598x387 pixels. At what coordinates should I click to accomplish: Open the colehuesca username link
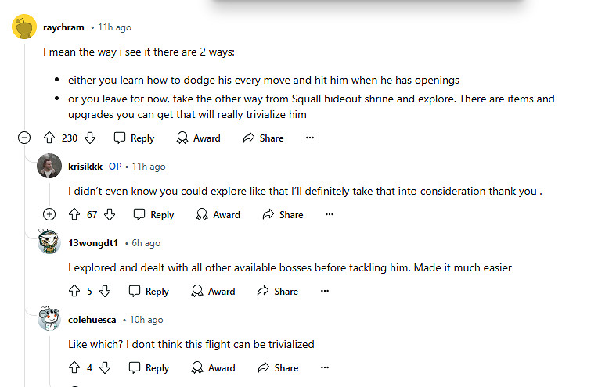coord(92,320)
